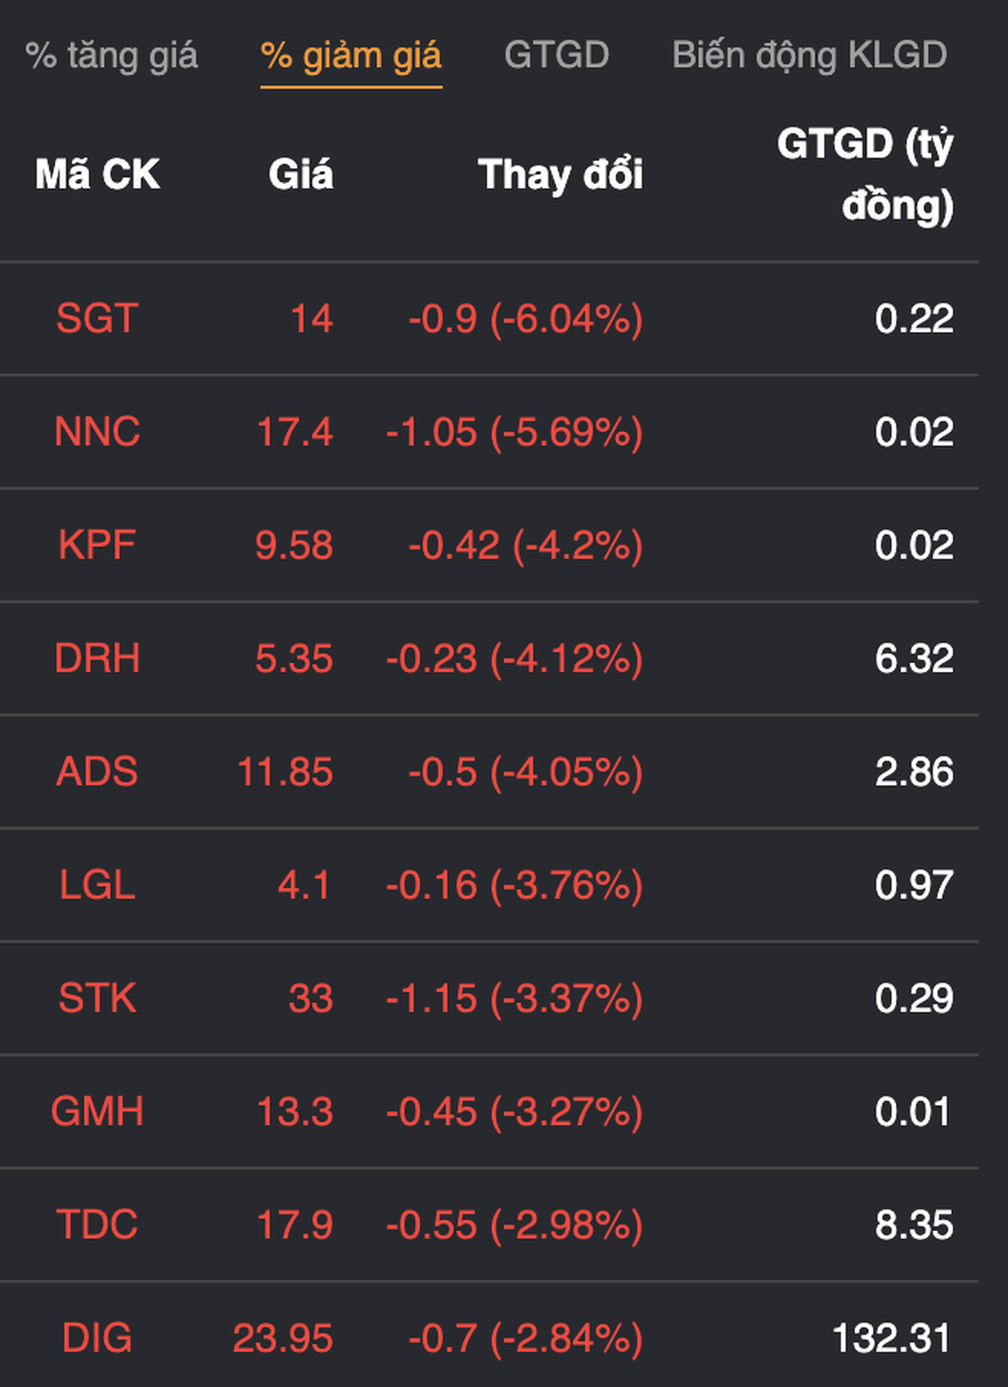Select the STK stock code
1008x1387 pixels.
[x=97, y=999]
